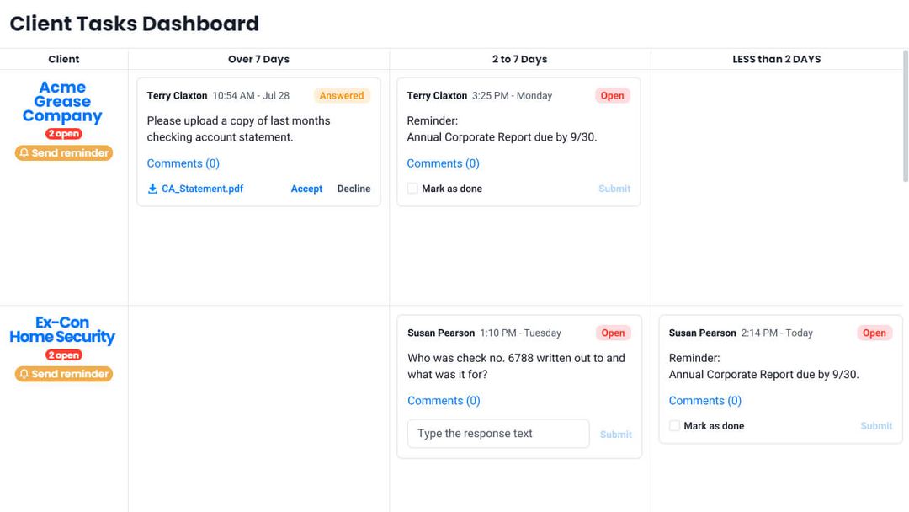Image resolution: width=909 pixels, height=512 pixels.
Task: Open comments on Terry Claxton's Monday reminder
Action: [443, 163]
